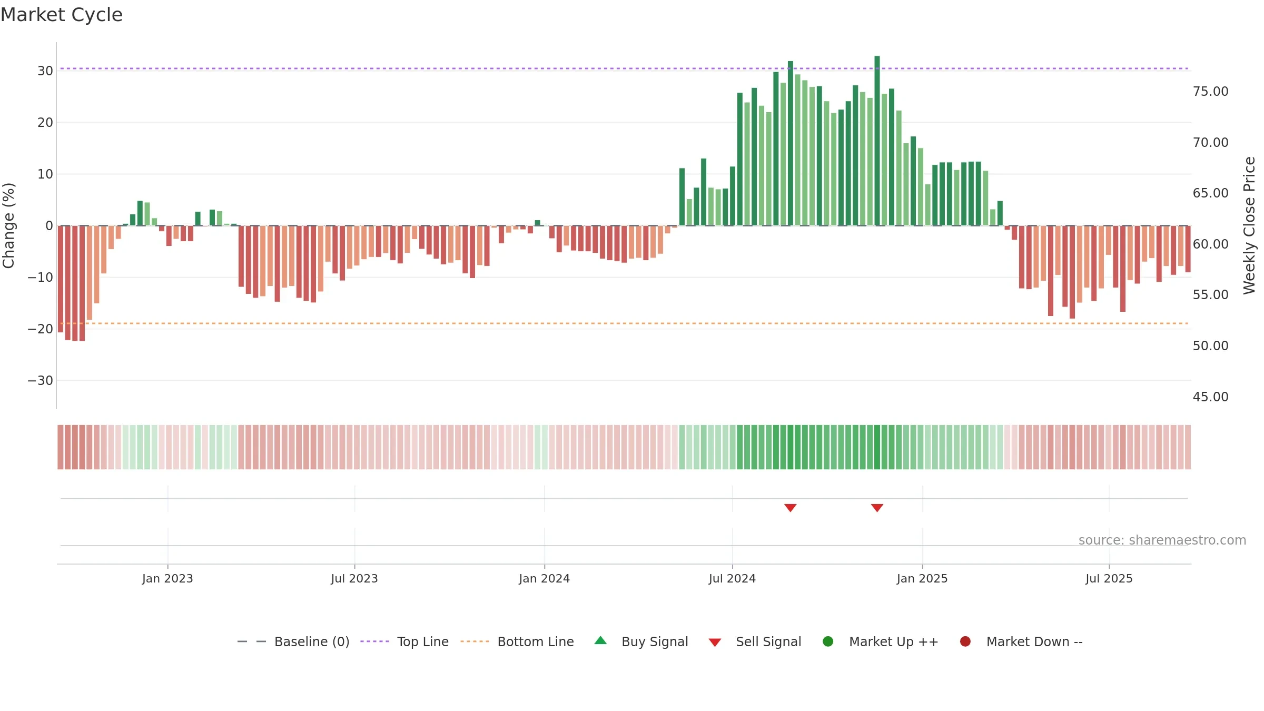Click the Sell Signal red triangle legend icon
The image size is (1264, 711).
[715, 643]
